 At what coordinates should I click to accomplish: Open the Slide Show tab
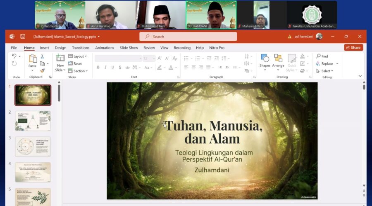click(x=129, y=48)
